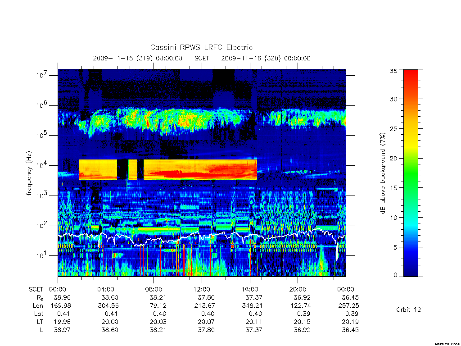The width and height of the screenshot is (461, 346).
Task: Click Lon value 304.56
Action: coord(108,306)
